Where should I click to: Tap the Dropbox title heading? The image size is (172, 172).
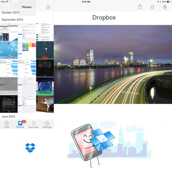click(x=104, y=17)
